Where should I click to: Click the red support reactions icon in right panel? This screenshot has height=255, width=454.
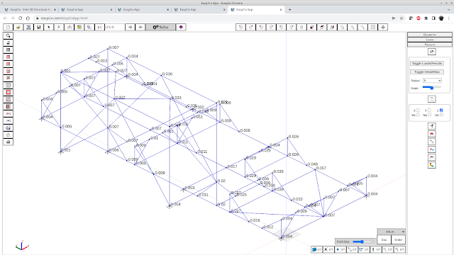coord(432,134)
